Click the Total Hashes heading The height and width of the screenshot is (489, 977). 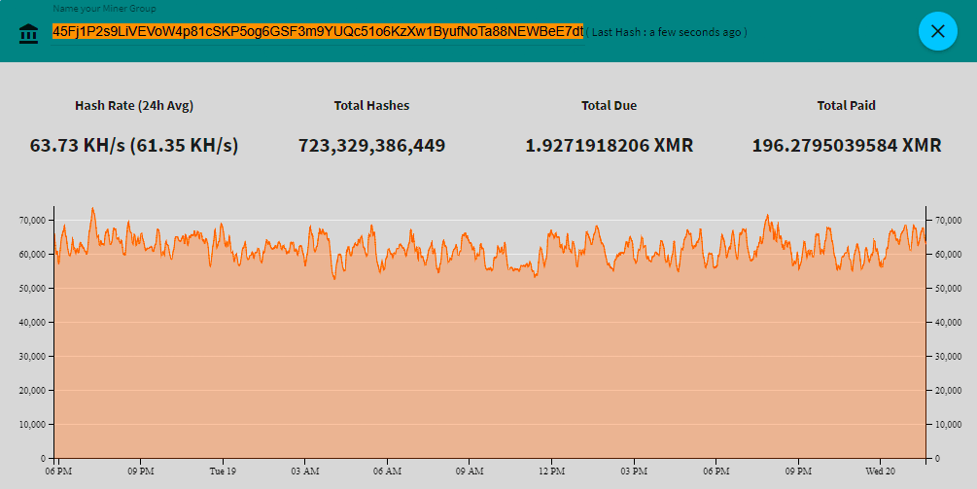371,105
